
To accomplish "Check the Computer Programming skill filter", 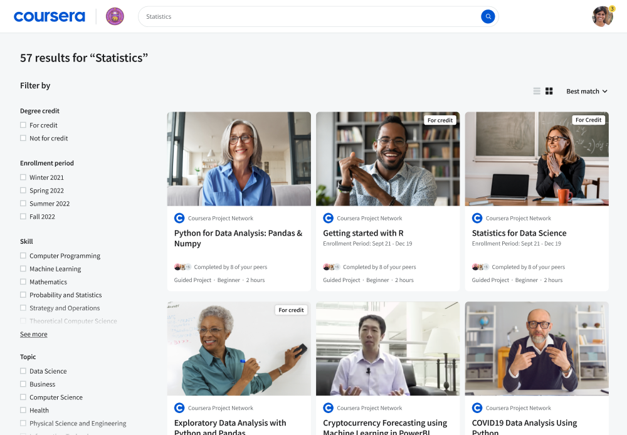I will [23, 256].
